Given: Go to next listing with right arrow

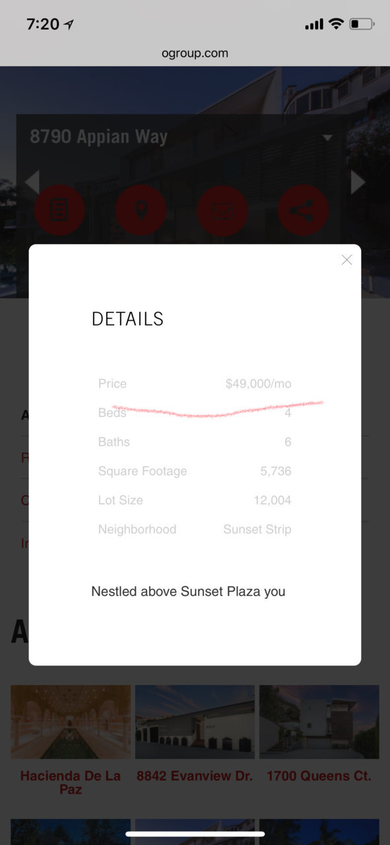Looking at the screenshot, I should pyautogui.click(x=358, y=182).
